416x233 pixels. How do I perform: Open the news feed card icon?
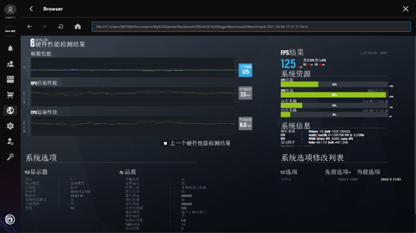tap(10, 79)
